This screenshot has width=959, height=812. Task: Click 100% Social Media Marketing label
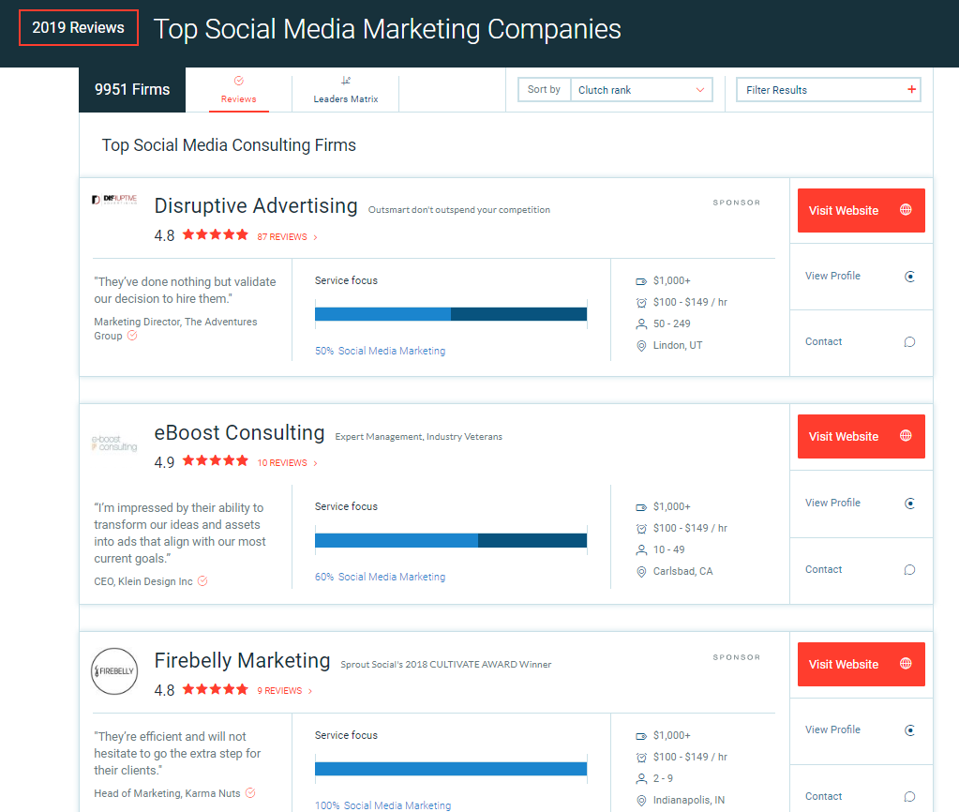382,805
